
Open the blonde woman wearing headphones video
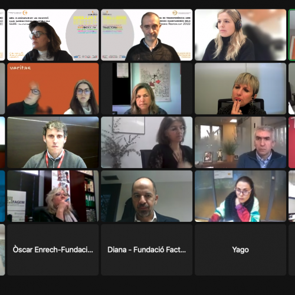pyautogui.click(x=240, y=35)
